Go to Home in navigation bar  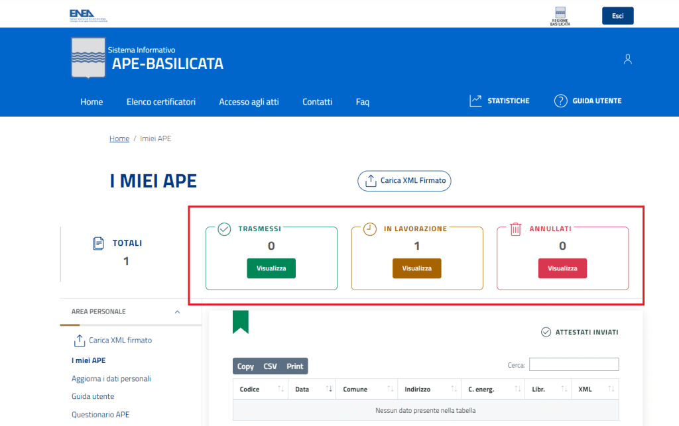(x=92, y=101)
